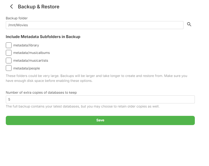Click the magnifier icon to browse folders

(189, 24)
